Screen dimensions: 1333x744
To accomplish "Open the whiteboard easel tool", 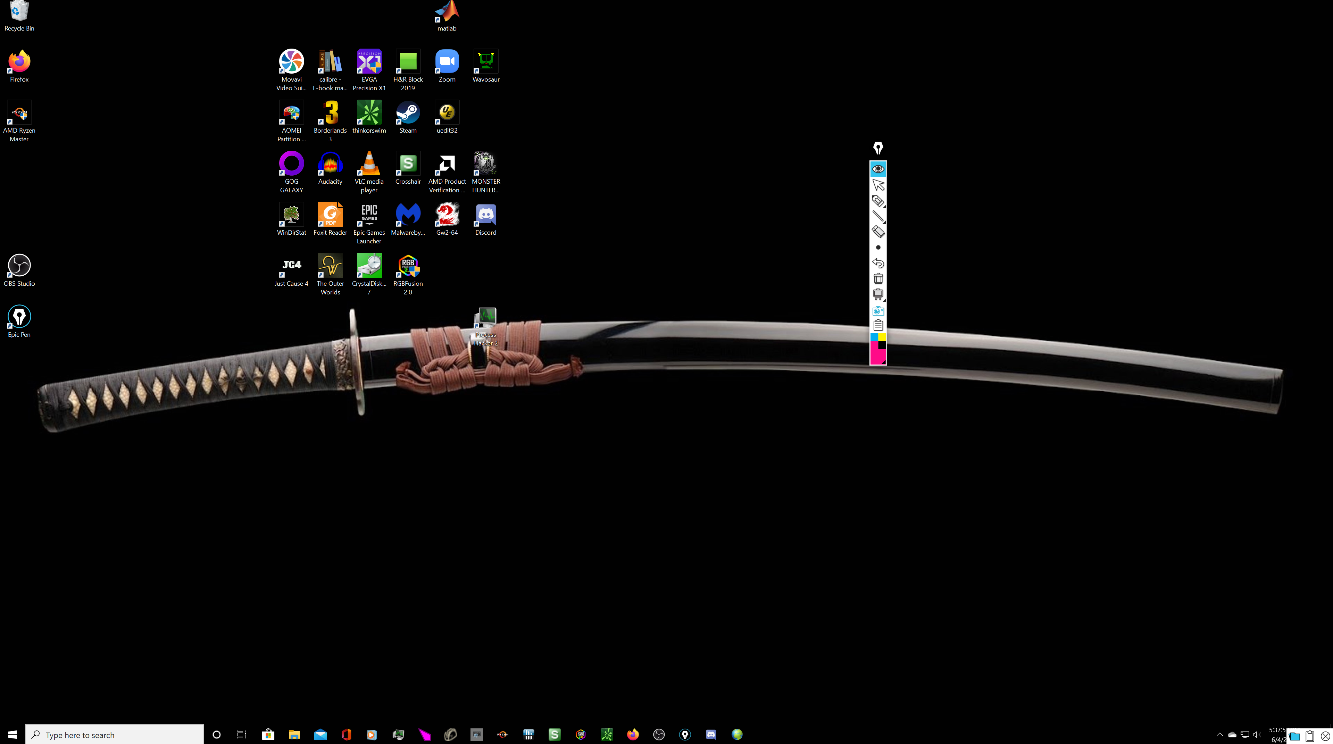I will point(878,294).
